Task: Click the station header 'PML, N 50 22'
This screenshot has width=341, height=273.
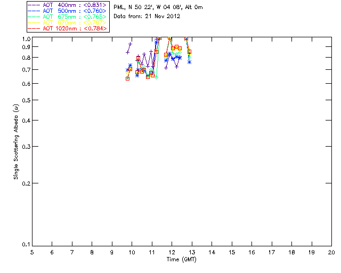Action: (x=158, y=7)
